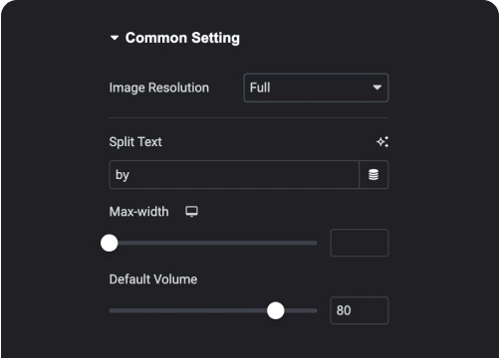Focus the empty Max-width value field
Screen dimensions: 499x358
click(360, 243)
